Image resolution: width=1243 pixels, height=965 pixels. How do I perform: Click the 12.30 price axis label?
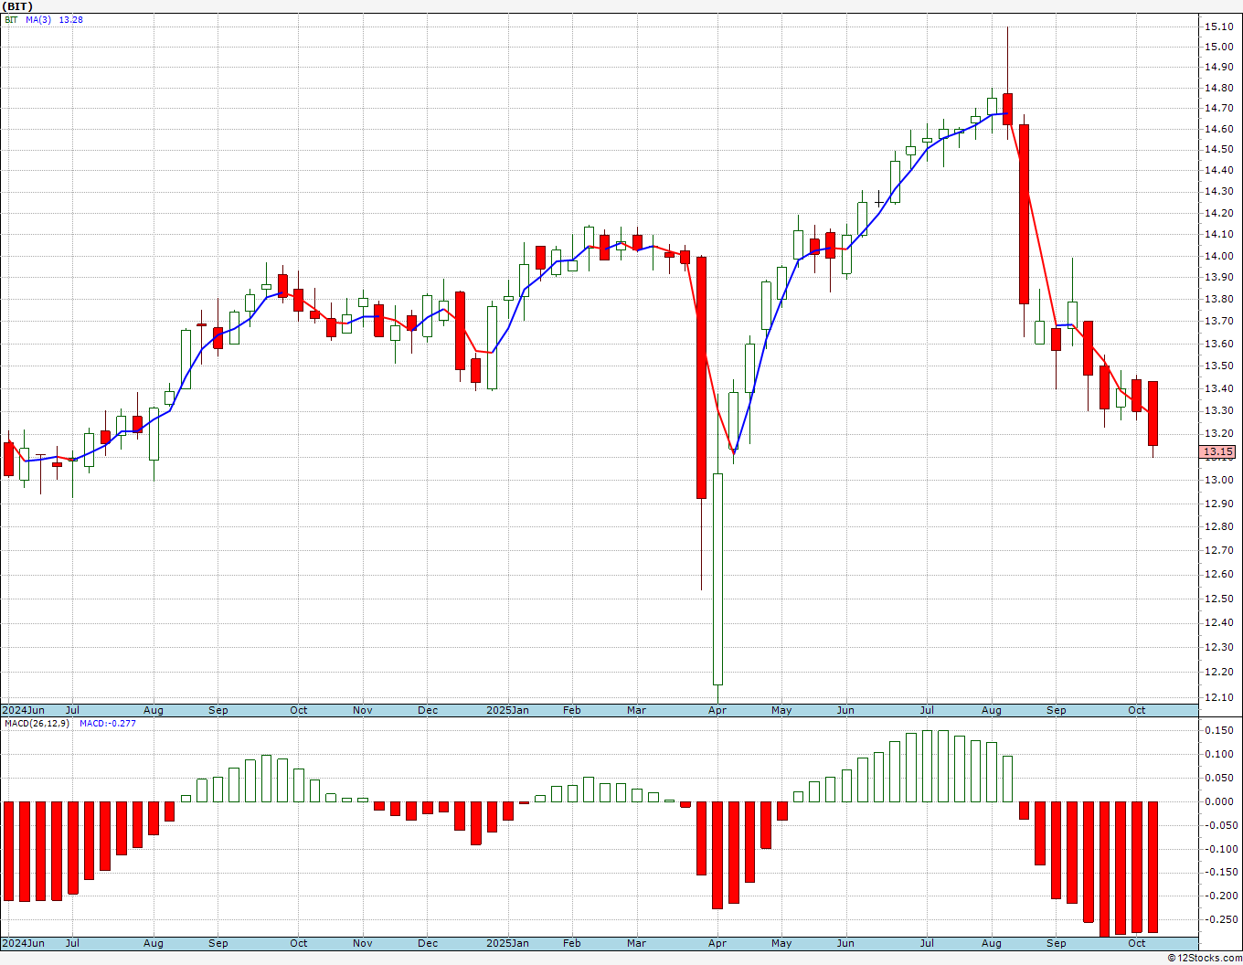[1217, 647]
